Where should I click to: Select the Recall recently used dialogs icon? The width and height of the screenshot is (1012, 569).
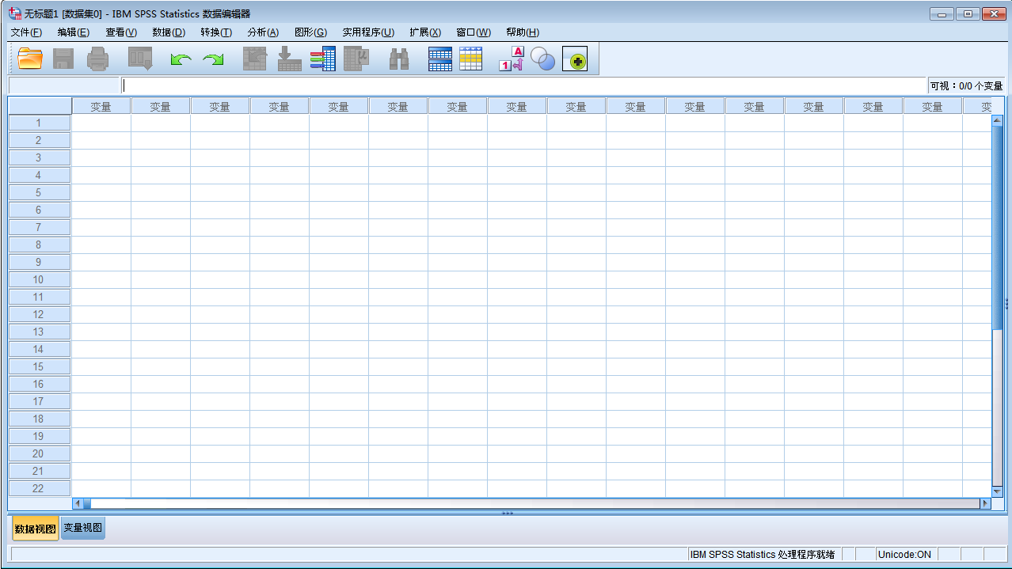tap(139, 58)
